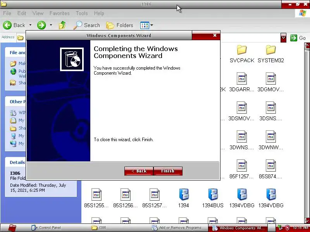Switch to Add or Remove Programs taskbar button

click(176, 228)
